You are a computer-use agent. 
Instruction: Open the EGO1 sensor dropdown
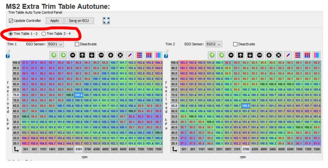point(55,44)
